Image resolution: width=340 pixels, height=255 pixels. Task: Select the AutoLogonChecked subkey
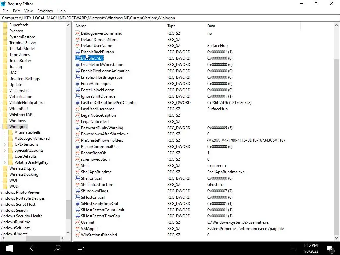[x=32, y=138]
